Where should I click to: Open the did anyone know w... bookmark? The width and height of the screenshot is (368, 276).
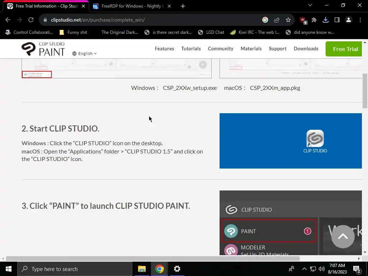coord(310,32)
